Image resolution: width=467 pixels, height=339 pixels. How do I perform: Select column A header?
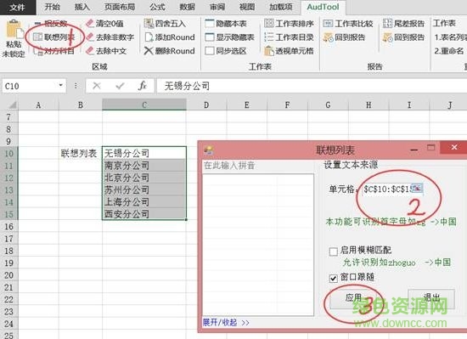38,105
